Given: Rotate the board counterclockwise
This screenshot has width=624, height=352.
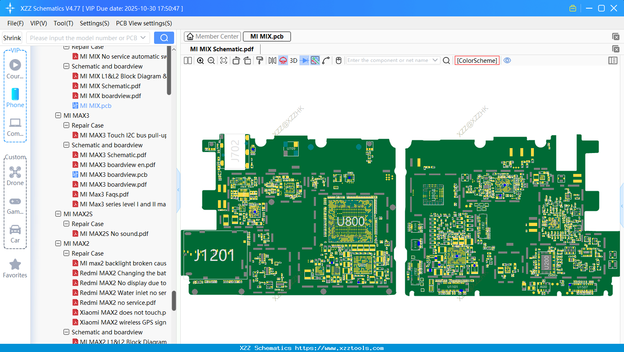Looking at the screenshot, I should coord(236,61).
